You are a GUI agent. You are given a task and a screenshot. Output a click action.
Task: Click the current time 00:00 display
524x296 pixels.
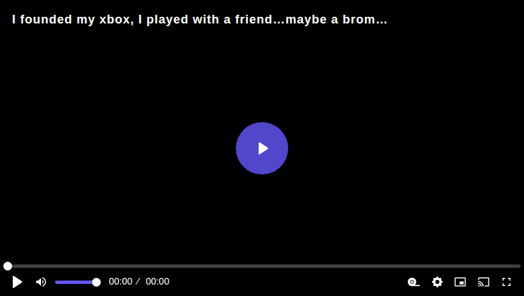(120, 282)
